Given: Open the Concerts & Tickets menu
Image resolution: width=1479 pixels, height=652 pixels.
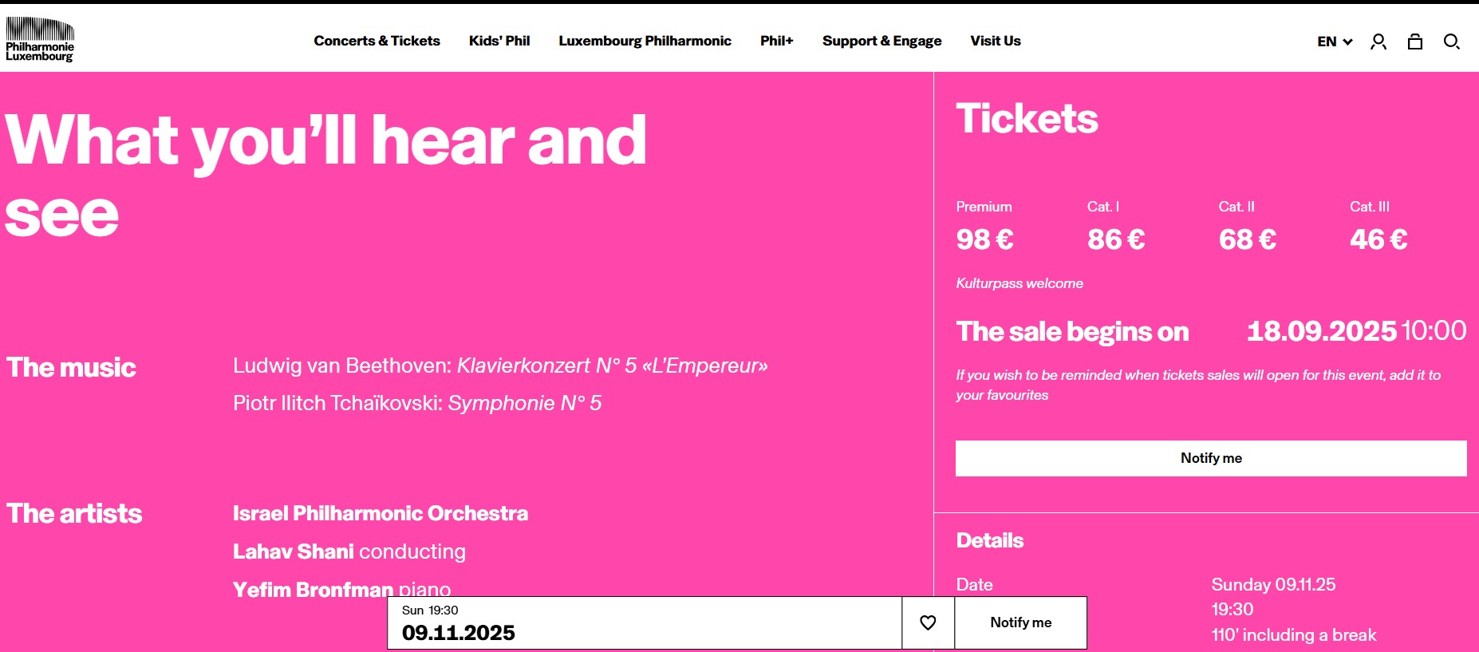Looking at the screenshot, I should (377, 41).
